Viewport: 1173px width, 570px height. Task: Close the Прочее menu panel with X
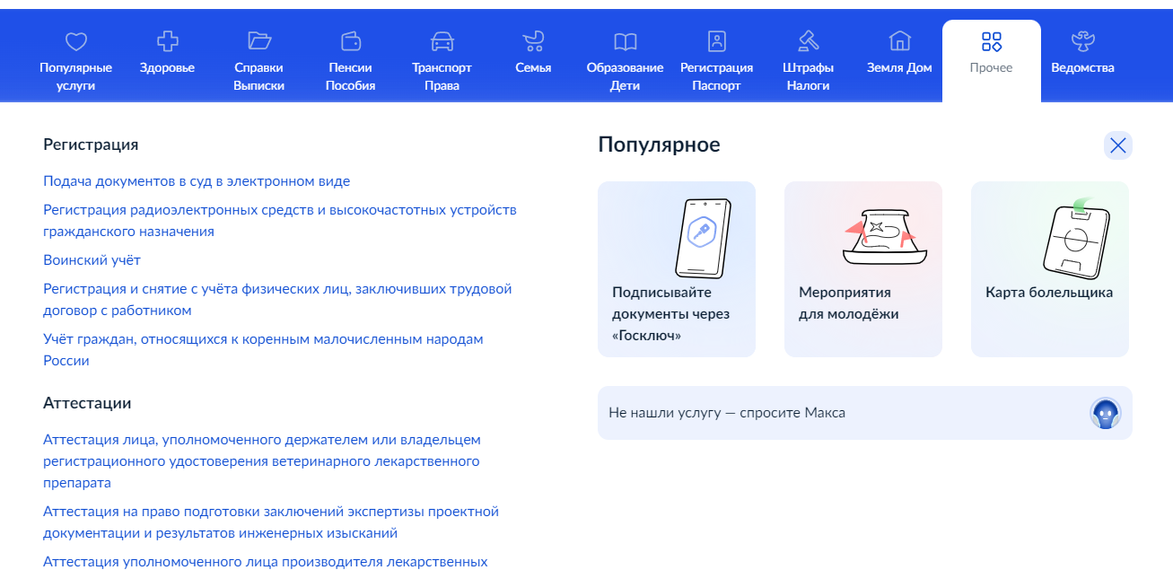[x=1117, y=145]
